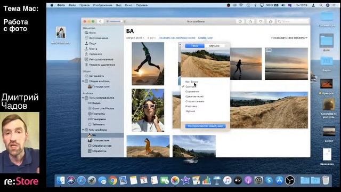Open the Trash in the Dock
The image size is (341, 192).
(x=326, y=180)
